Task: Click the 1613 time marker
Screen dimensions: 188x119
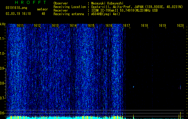Action: [55, 26]
